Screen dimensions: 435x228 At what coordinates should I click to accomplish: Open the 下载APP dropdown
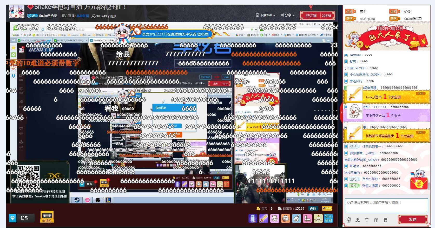point(266,15)
